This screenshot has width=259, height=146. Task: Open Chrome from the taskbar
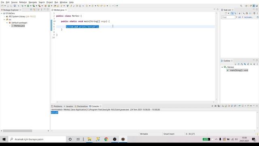106,139
